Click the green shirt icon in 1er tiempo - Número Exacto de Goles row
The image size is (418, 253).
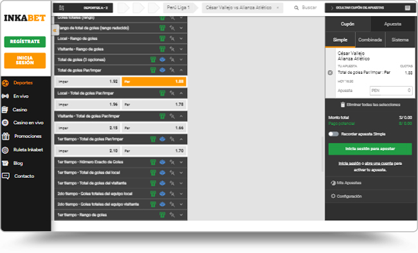pyautogui.click(x=153, y=162)
